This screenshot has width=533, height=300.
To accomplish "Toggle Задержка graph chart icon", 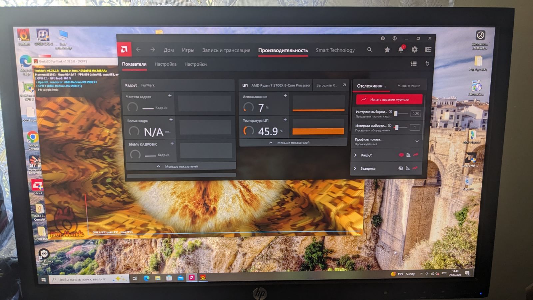I will click(x=408, y=168).
